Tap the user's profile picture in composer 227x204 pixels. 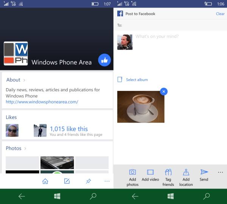[x=125, y=42]
